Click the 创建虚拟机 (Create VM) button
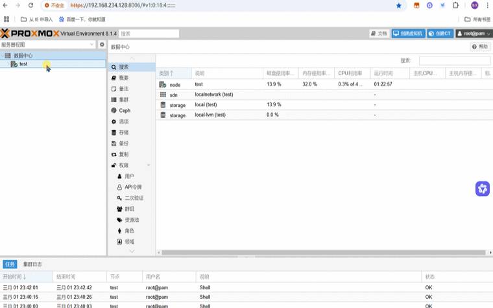493x308 pixels. (x=408, y=33)
